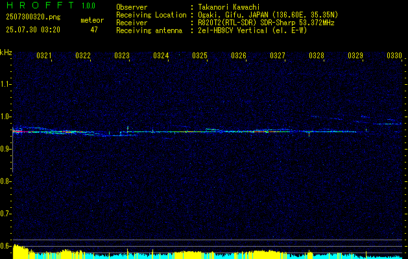
Task: Click the 0.8 kHz axis label
Action: click(5, 181)
